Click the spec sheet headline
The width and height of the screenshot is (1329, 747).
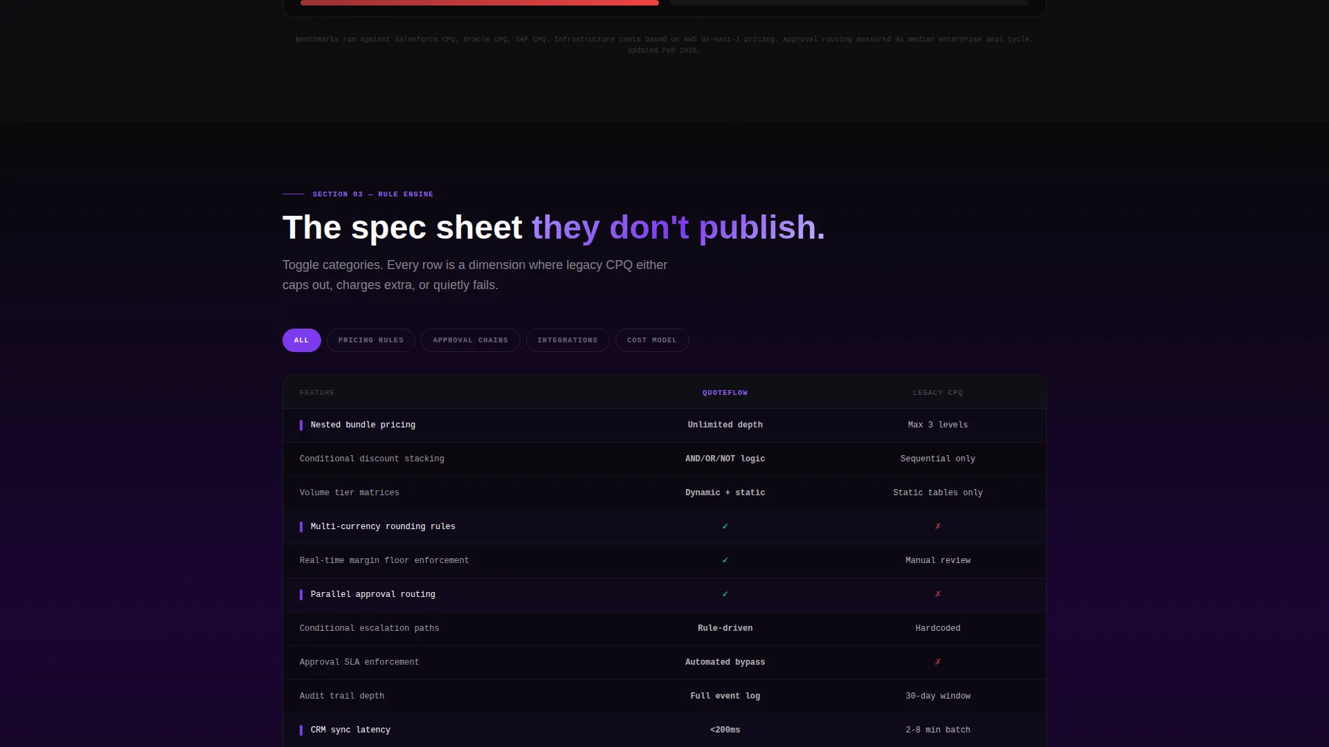(x=554, y=228)
